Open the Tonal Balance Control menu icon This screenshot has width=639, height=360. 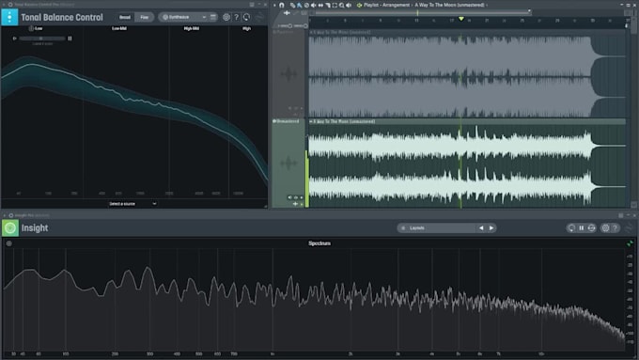tap(9, 17)
